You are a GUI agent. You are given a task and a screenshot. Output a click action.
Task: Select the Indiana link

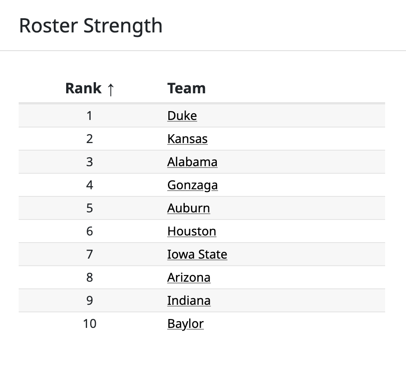pos(188,300)
